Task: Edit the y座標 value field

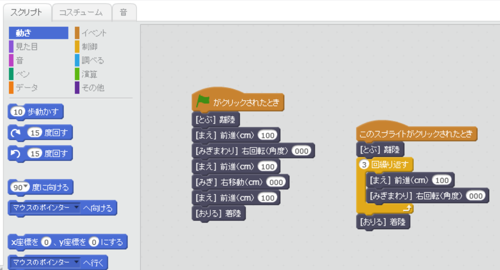Action: click(x=94, y=242)
